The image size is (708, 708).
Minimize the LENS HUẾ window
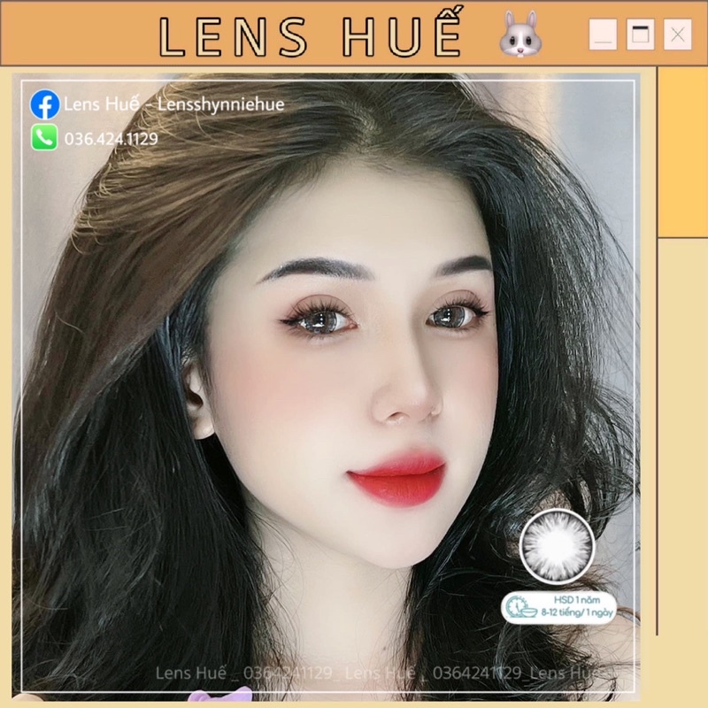tap(604, 35)
